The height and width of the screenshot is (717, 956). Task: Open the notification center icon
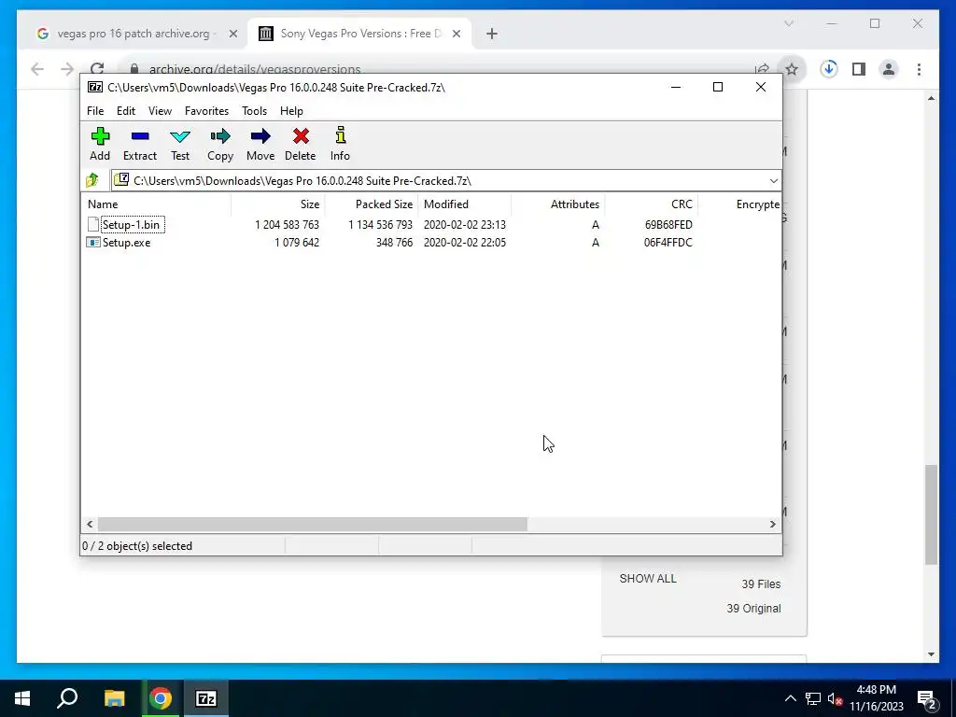pos(926,698)
